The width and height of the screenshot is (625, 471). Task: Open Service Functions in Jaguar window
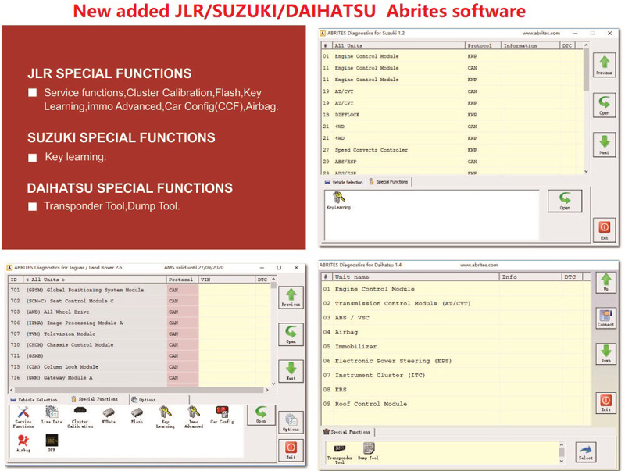23,417
